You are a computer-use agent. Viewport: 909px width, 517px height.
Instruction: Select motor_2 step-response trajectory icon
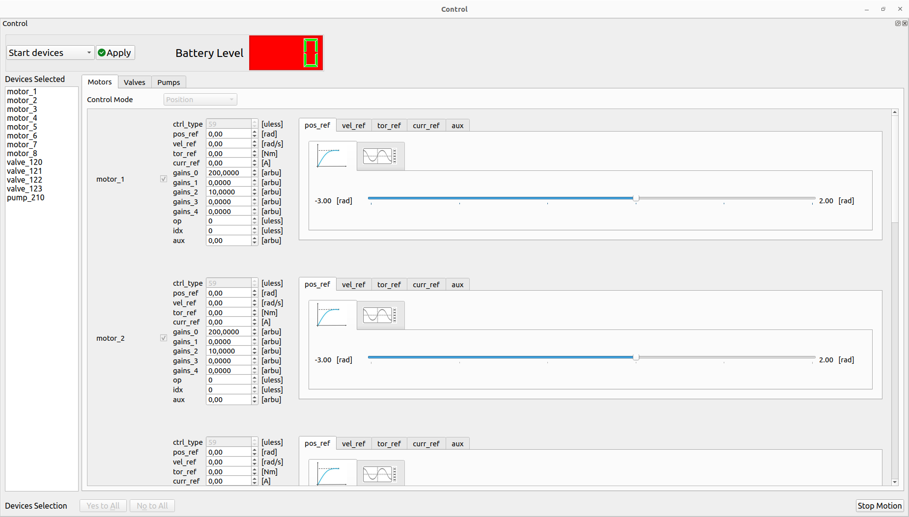pos(332,315)
